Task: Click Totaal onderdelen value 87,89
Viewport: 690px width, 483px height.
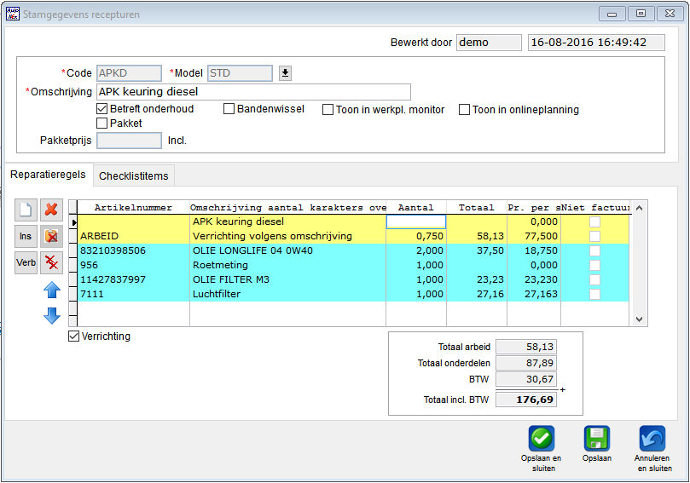Action: (526, 363)
